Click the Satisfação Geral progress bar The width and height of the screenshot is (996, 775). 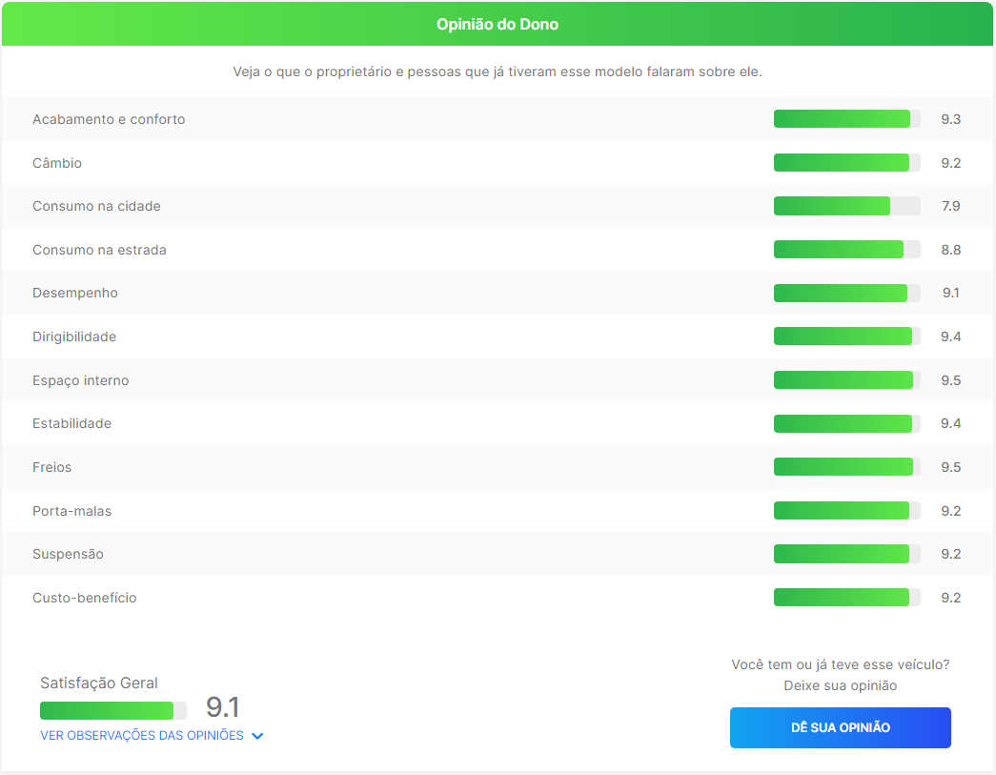113,711
